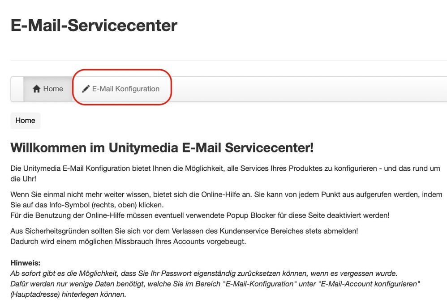447x303 pixels.
Task: Click the bold Hinweis: label
Action: click(x=25, y=263)
